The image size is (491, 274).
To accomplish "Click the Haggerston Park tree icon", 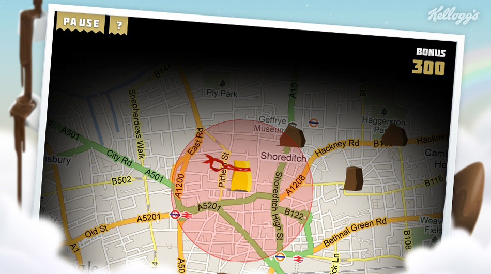I will [384, 112].
